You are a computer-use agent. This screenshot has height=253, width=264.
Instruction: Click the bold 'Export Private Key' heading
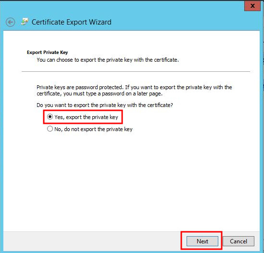coord(47,53)
